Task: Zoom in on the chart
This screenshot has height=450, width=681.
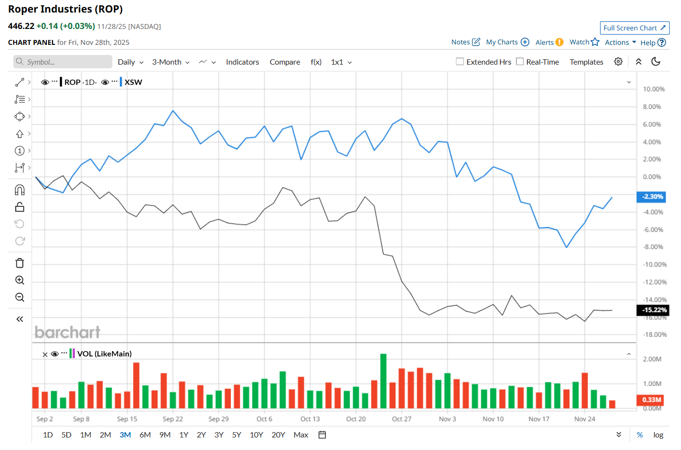Action: 20,280
